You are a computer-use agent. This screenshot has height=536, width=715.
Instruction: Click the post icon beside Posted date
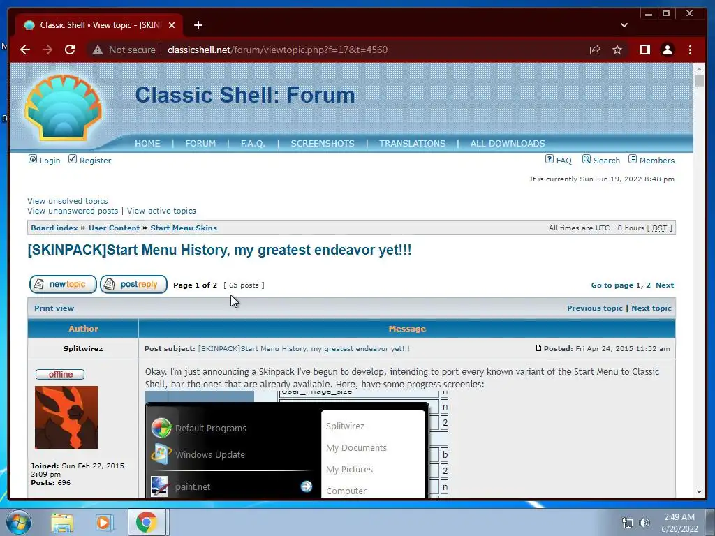[538, 348]
